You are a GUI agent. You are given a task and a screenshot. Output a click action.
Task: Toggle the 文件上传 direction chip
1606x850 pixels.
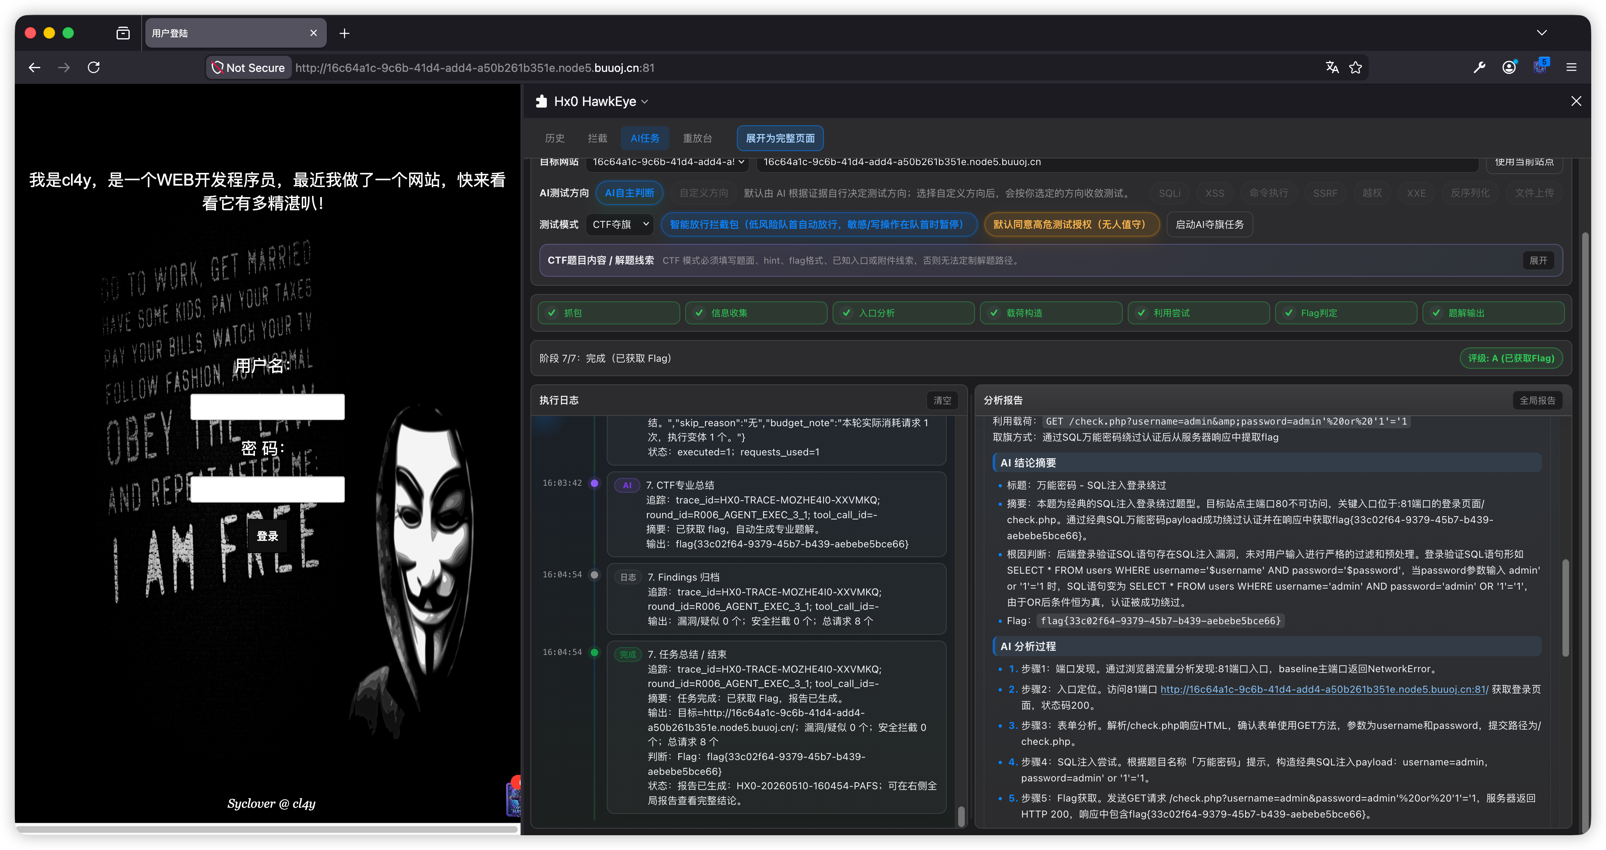pos(1534,193)
